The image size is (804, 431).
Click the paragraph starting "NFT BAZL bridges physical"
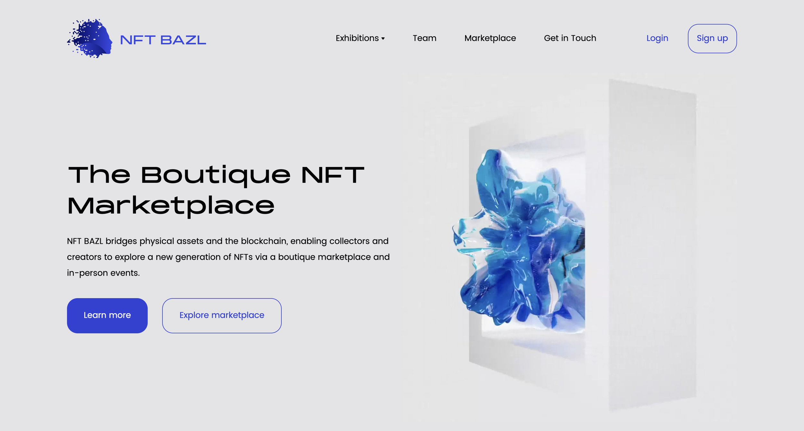tap(228, 257)
